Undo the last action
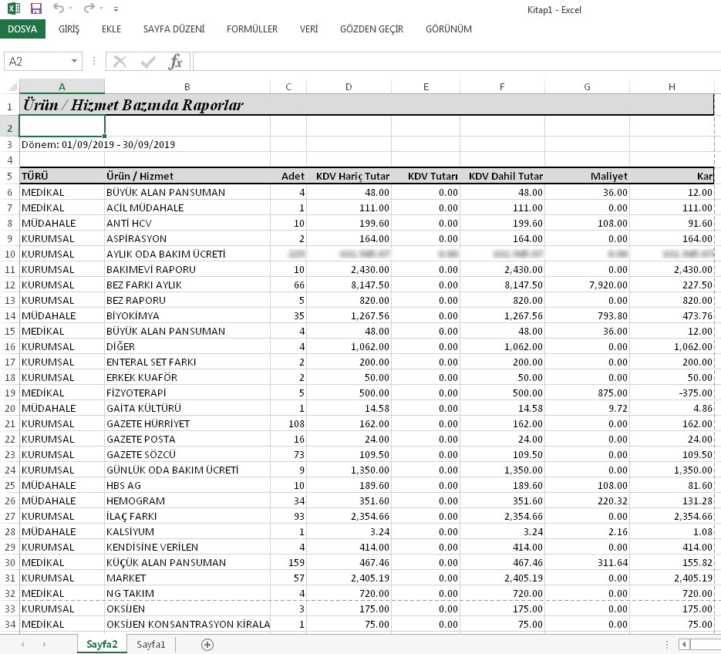This screenshot has width=721, height=654. click(x=58, y=8)
